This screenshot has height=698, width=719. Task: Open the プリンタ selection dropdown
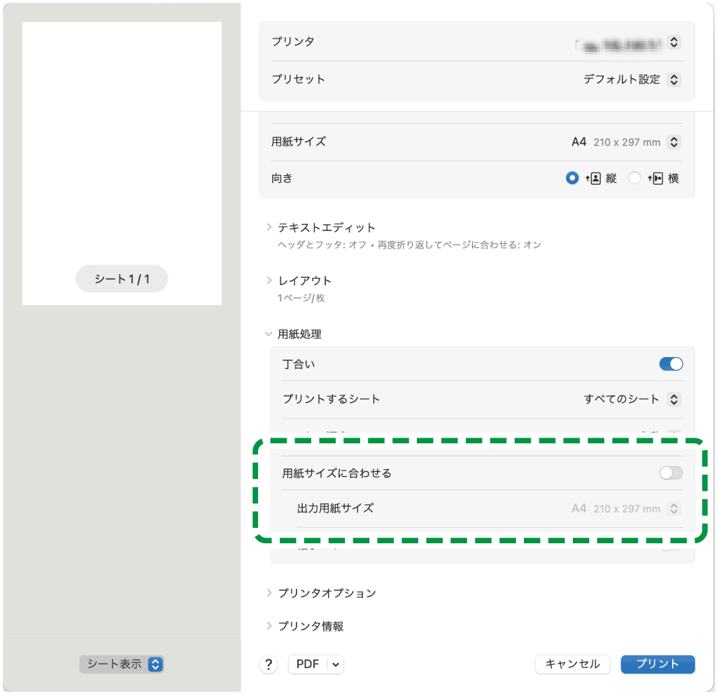(673, 42)
